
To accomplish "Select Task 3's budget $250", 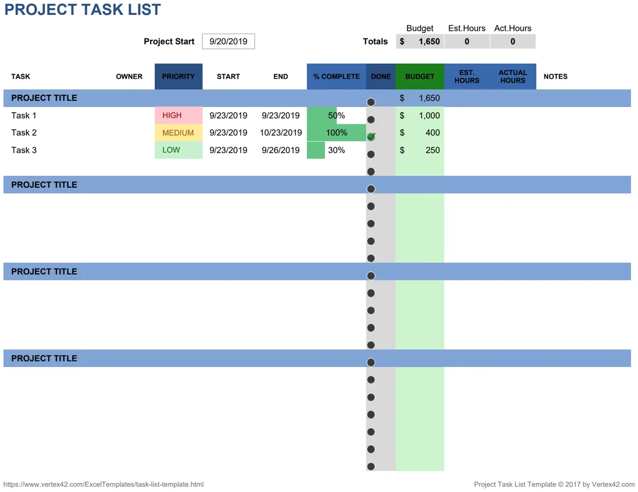I will click(420, 150).
